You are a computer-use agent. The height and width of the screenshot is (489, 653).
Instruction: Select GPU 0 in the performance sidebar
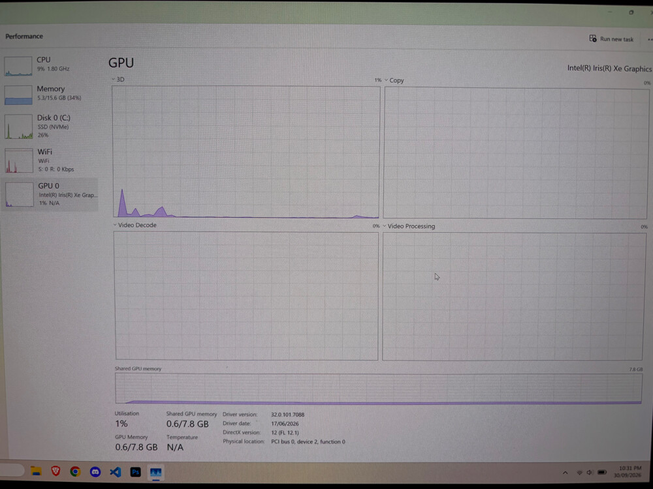click(50, 194)
